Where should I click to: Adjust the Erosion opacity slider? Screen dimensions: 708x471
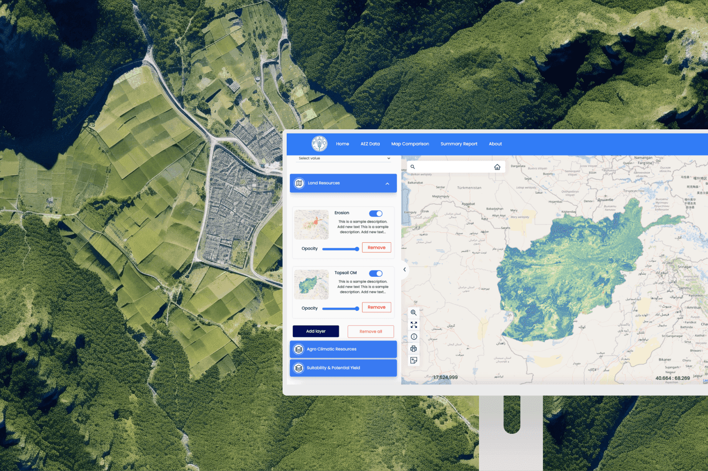(340, 249)
